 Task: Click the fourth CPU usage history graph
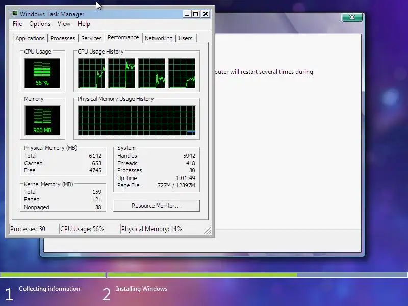[182, 73]
